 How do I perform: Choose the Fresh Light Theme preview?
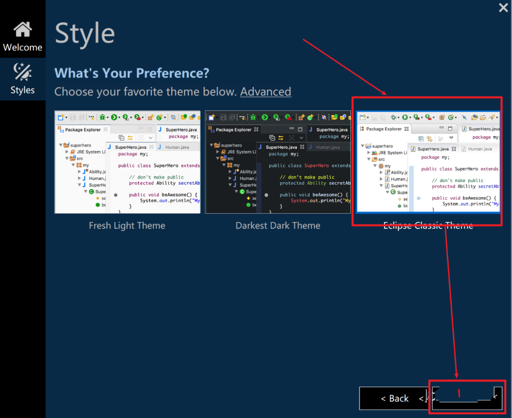128,162
